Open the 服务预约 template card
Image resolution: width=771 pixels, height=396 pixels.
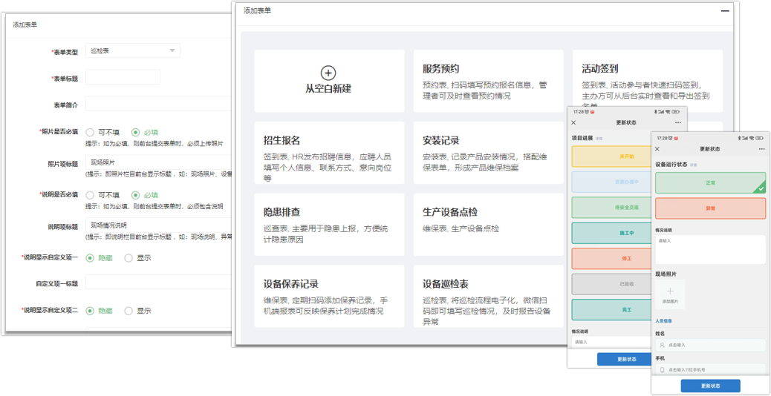point(488,81)
